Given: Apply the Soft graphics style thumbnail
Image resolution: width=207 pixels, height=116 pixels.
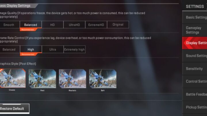Looking at the screenshot, I should (103, 79).
